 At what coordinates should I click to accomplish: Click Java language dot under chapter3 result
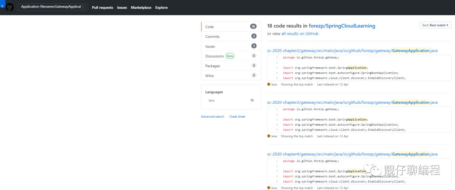coord(269,136)
